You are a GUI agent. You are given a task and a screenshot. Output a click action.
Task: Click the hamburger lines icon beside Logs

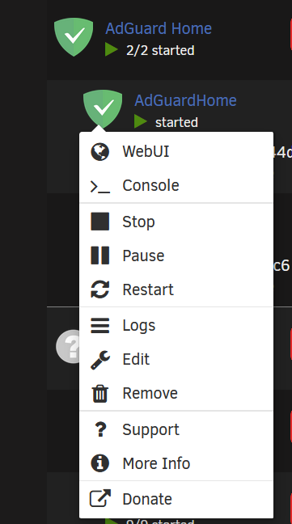tap(100, 326)
